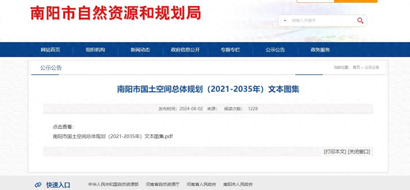Image resolution: width=410 pixels, height=190 pixels.
Task: Open the 网站首页 navigation item
Action: [50, 50]
